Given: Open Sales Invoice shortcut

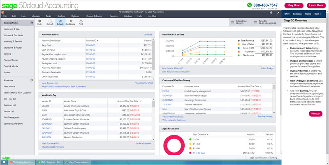Looking at the screenshot, I should [x=9, y=86].
